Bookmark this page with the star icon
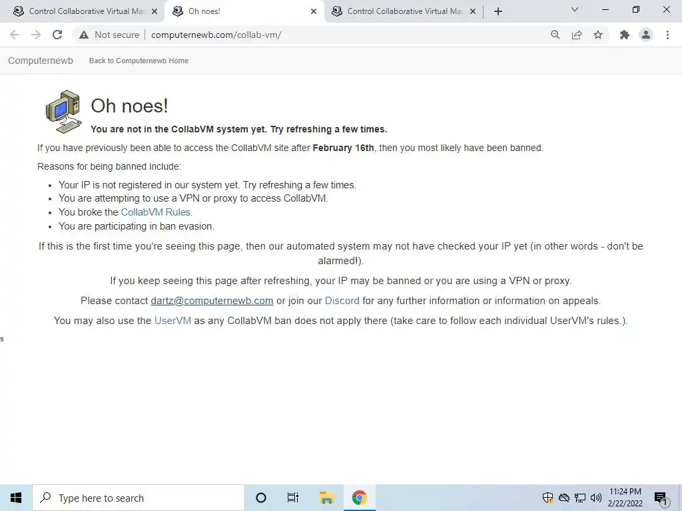The width and height of the screenshot is (682, 511). 598,35
